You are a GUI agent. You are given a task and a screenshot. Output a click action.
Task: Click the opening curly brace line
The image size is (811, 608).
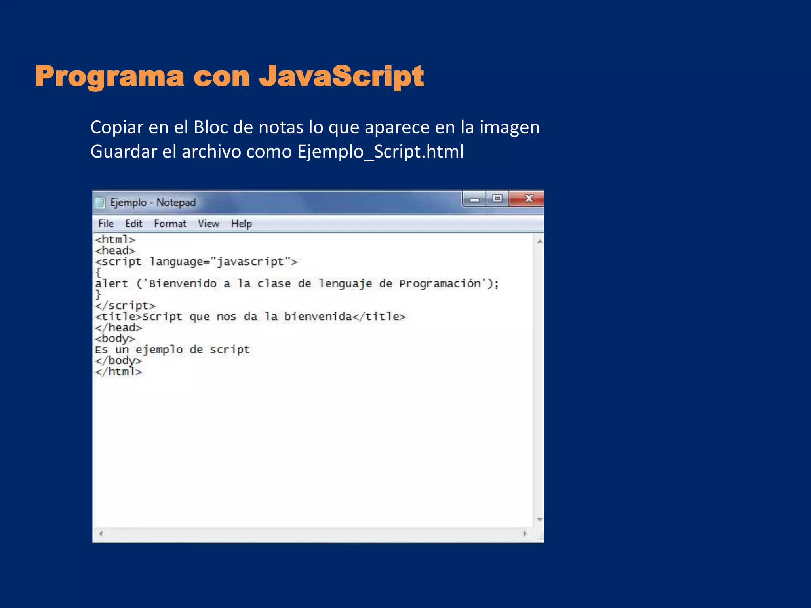click(x=98, y=273)
